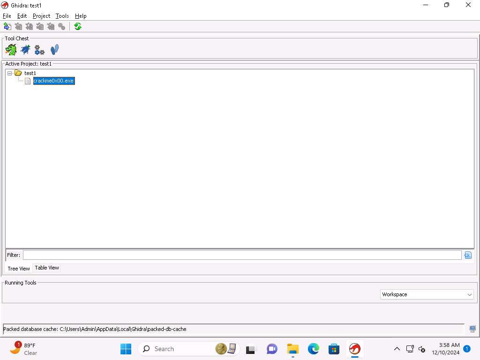
Task: Open the Version Tracking footprints tool
Action: coord(54,50)
